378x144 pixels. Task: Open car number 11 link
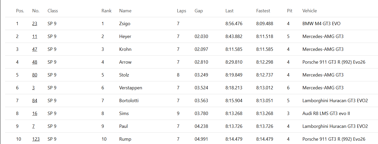click(35, 36)
